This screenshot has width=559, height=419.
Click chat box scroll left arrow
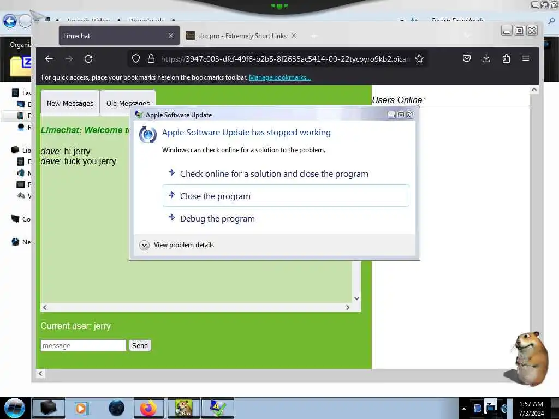tap(45, 308)
